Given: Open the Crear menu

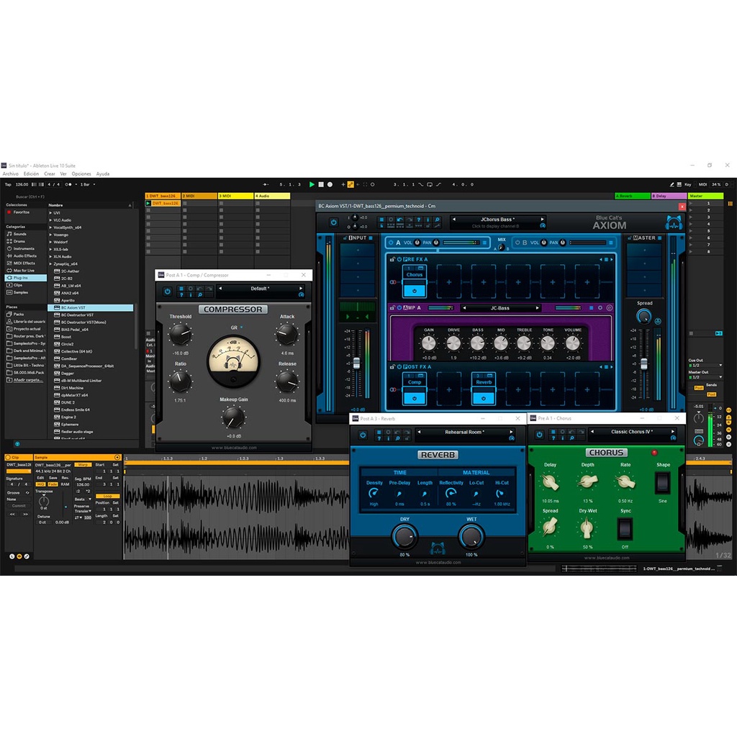Looking at the screenshot, I should (50, 174).
